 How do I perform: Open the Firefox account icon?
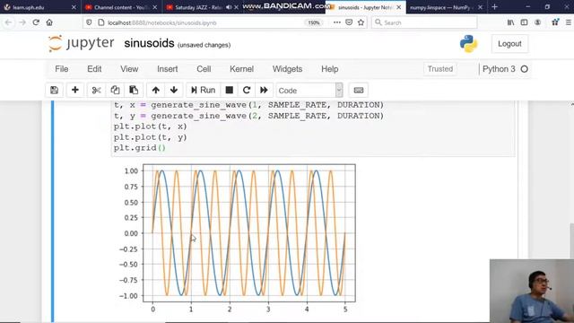pos(538,22)
